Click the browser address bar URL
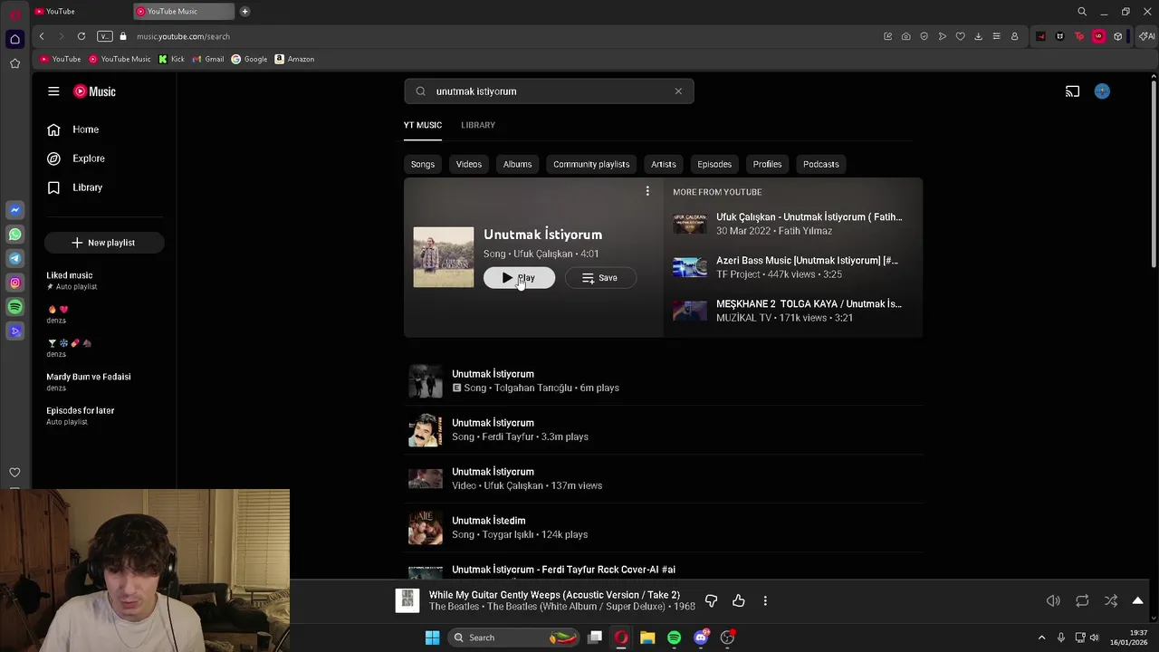The width and height of the screenshot is (1159, 652). pyautogui.click(x=183, y=36)
